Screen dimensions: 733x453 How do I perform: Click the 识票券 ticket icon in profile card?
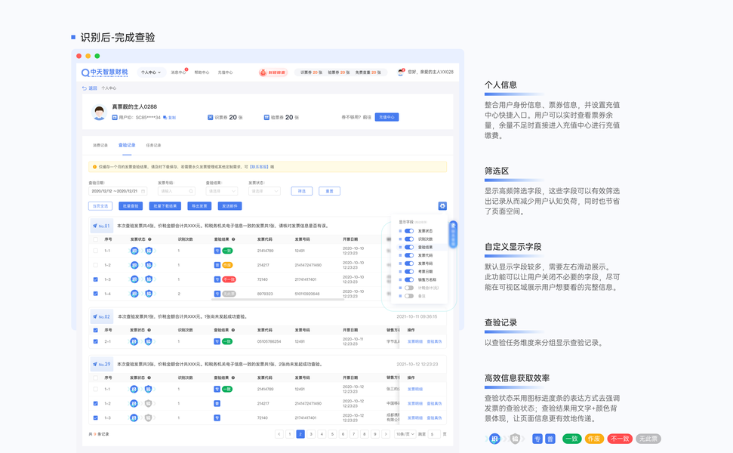coord(211,117)
